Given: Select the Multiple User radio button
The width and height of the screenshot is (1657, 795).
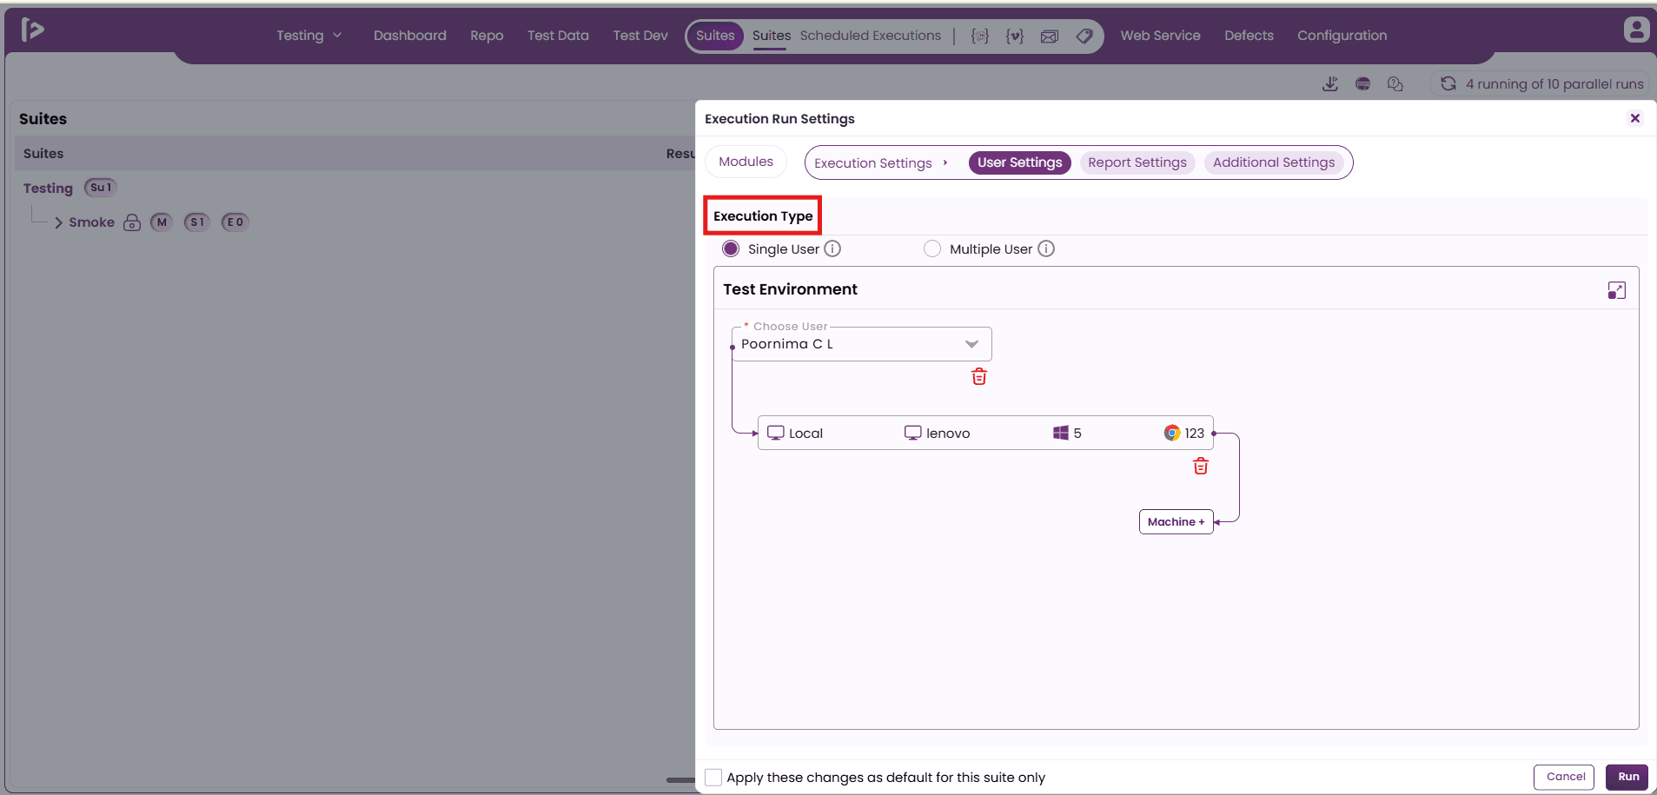Looking at the screenshot, I should (932, 248).
